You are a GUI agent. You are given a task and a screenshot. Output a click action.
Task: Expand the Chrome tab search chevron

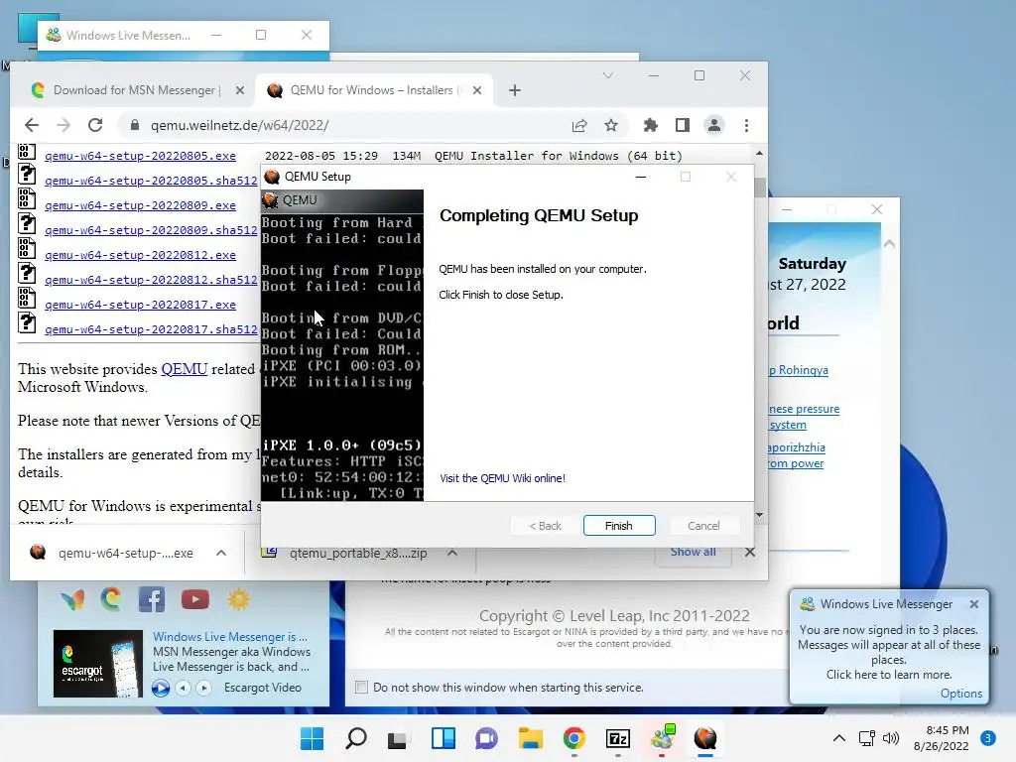[608, 75]
